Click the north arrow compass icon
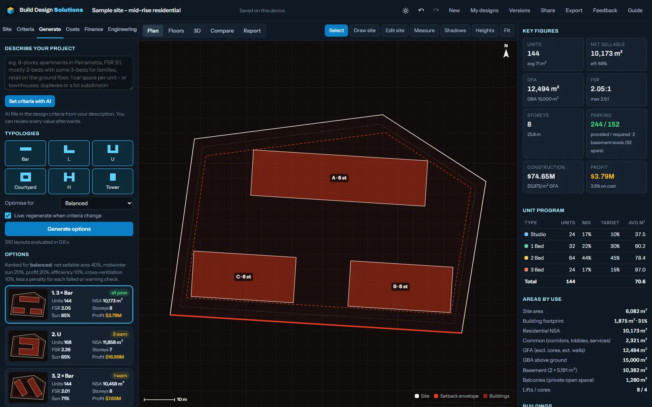652x407 pixels. [x=506, y=51]
